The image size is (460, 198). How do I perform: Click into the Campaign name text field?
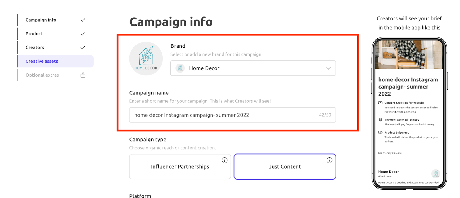pos(232,115)
